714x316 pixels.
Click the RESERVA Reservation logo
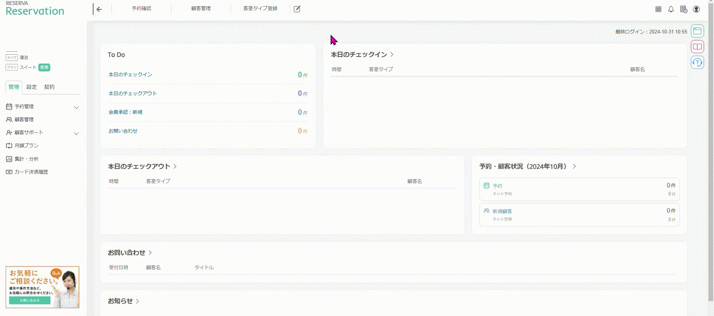pos(35,8)
